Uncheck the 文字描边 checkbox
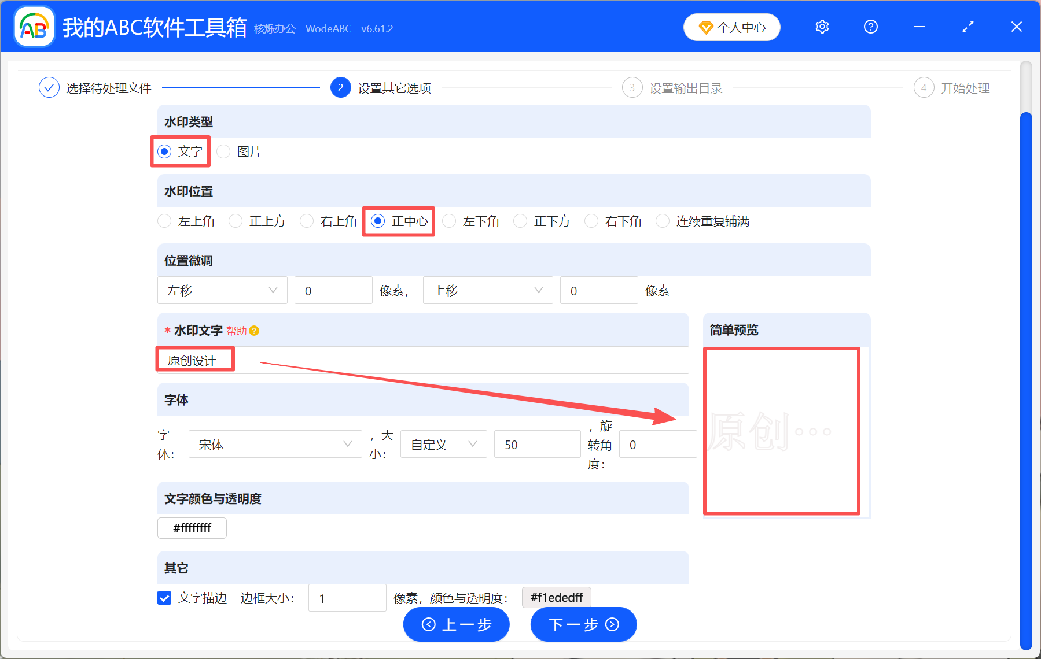The height and width of the screenshot is (659, 1041). coord(164,598)
